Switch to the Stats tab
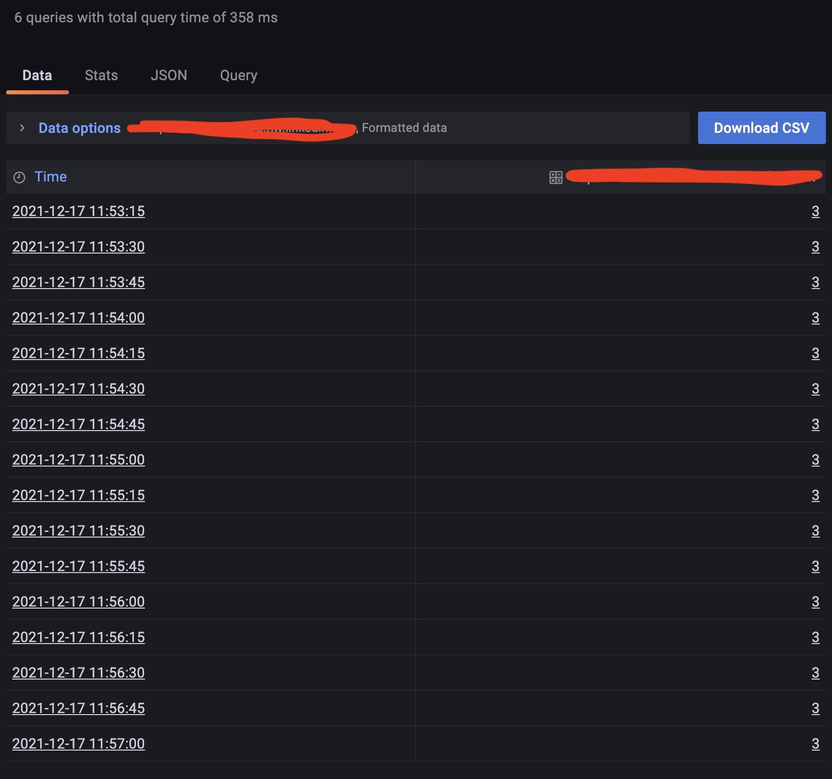 tap(101, 75)
